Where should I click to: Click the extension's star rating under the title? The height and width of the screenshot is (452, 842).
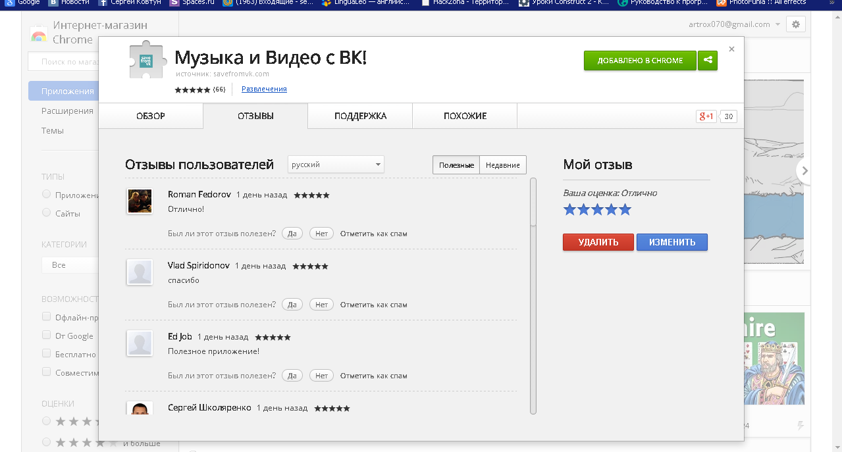(192, 89)
